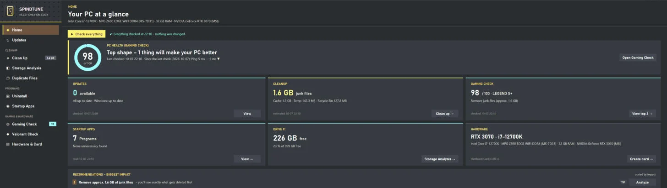Click 'Everything checked at 22:10' status text
The width and height of the screenshot is (667, 188).
[148, 34]
